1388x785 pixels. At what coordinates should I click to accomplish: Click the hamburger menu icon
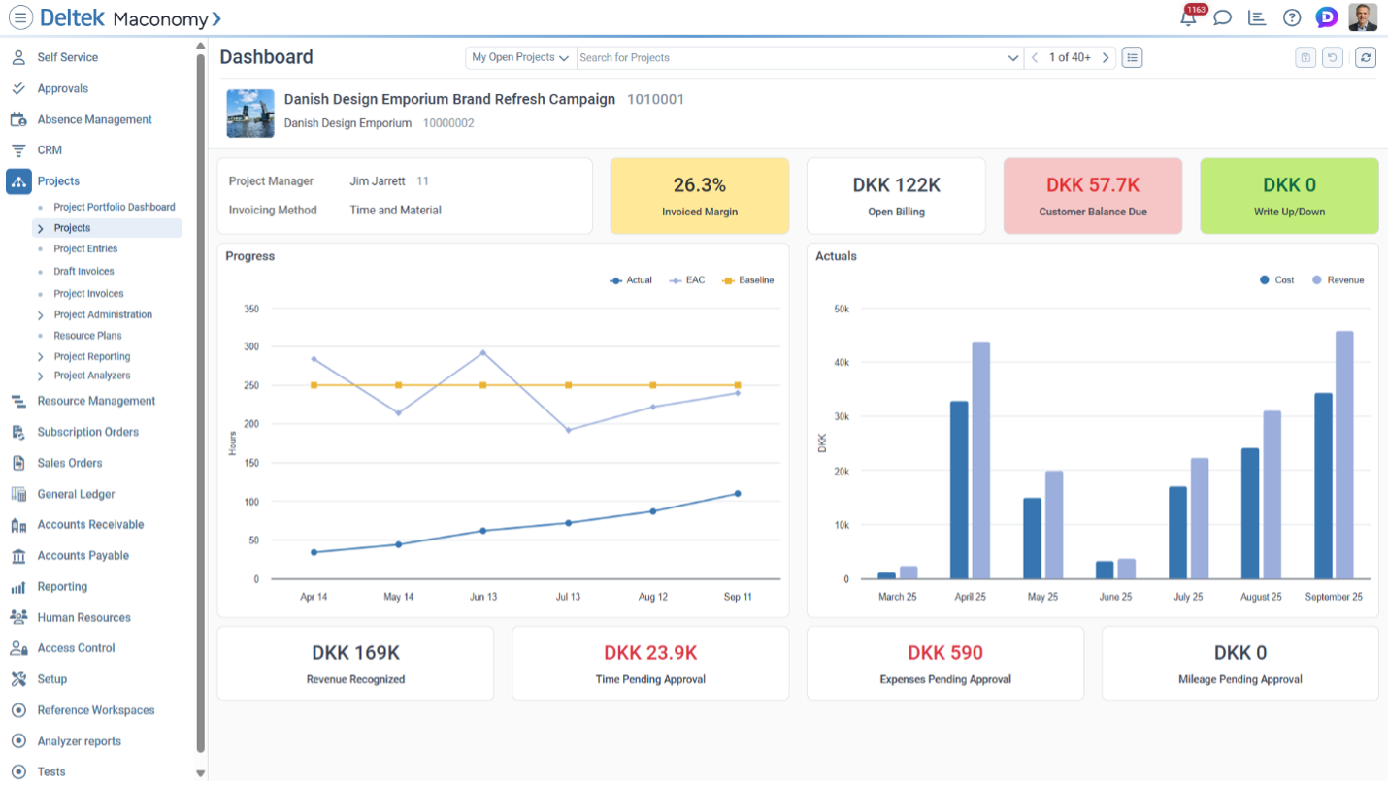click(20, 17)
